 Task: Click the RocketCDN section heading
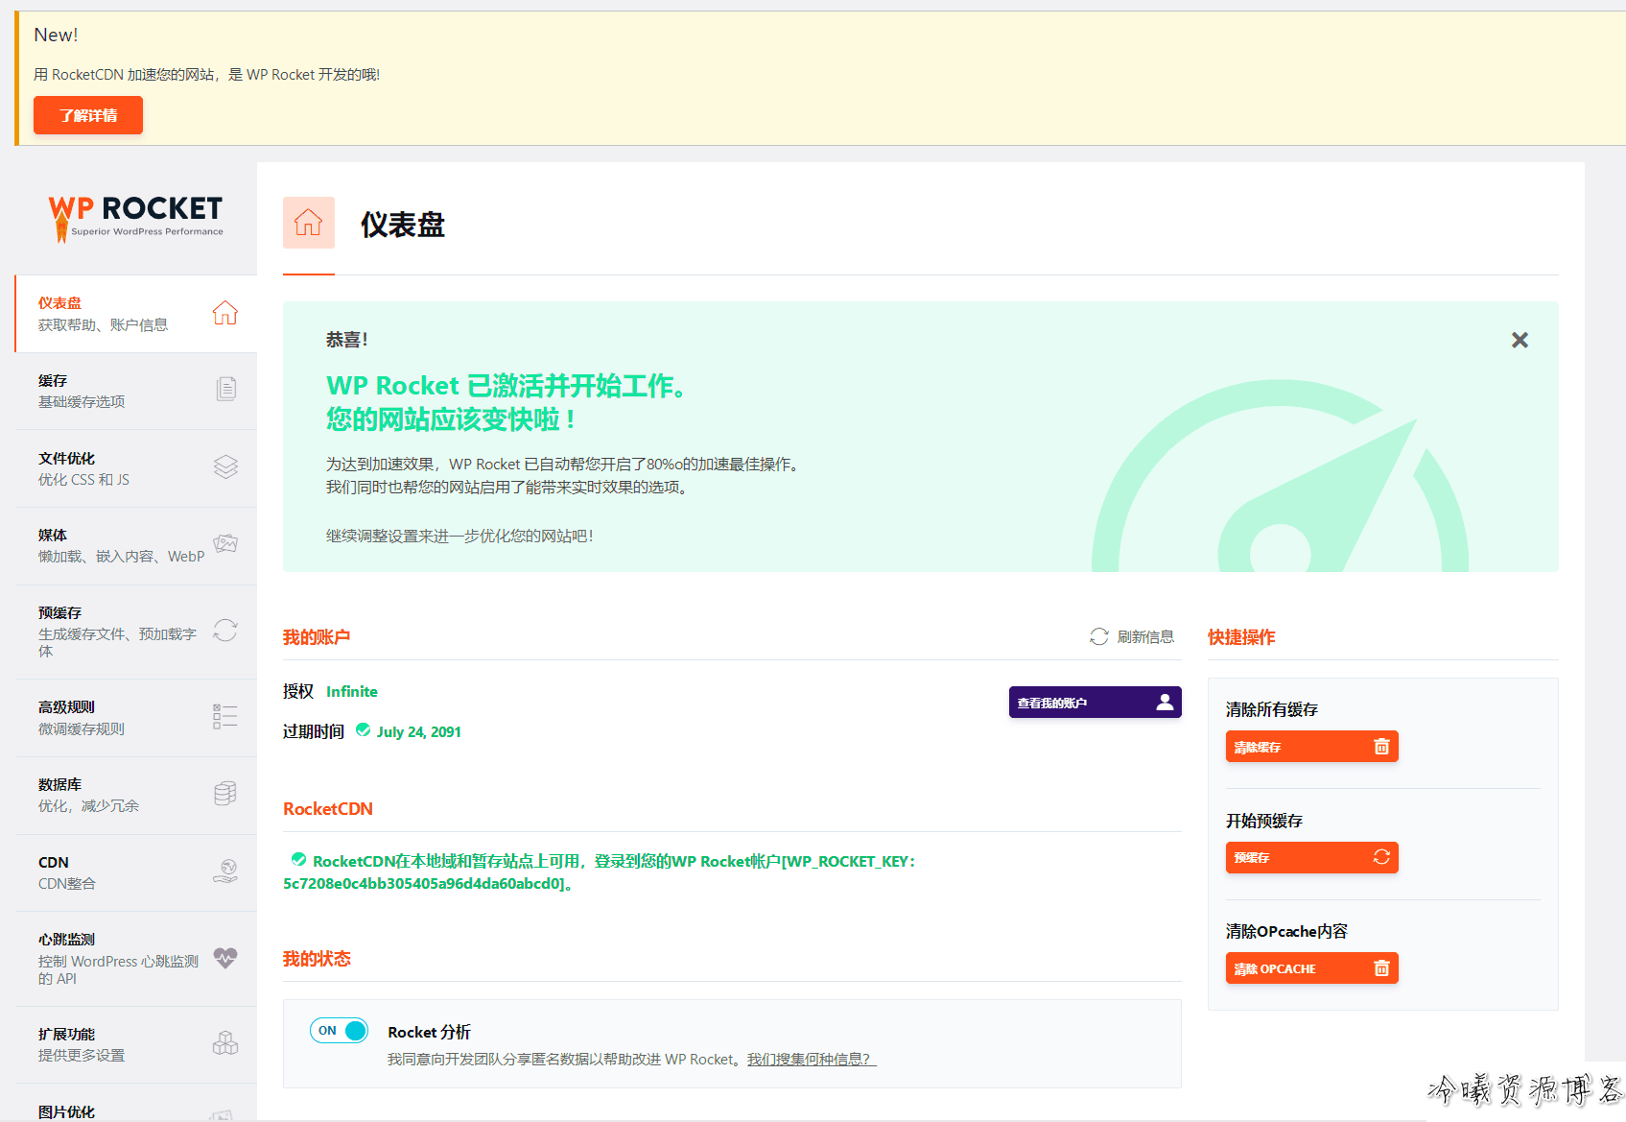(328, 809)
